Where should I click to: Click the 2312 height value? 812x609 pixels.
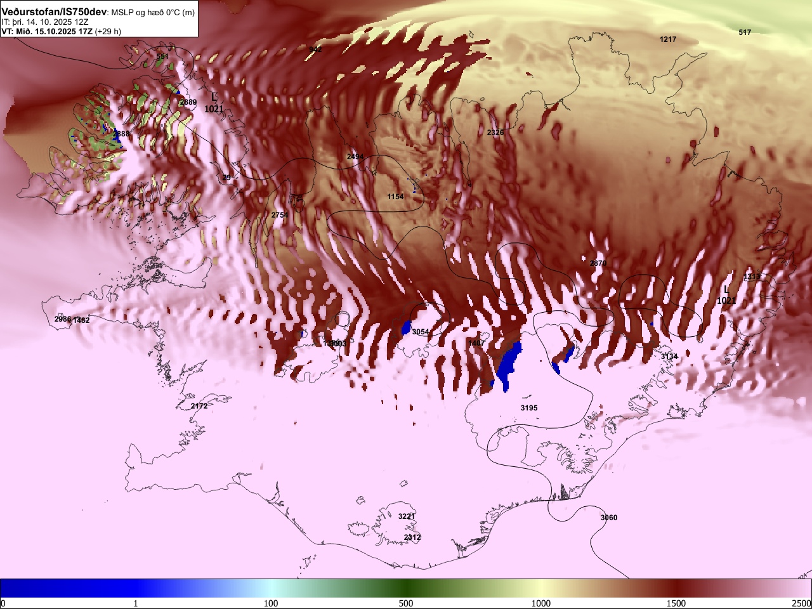click(412, 537)
